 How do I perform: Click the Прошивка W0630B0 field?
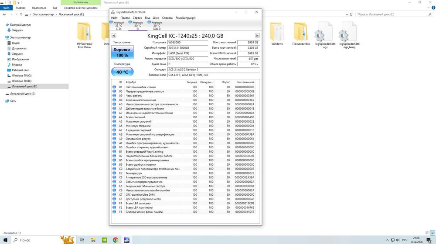(187, 43)
